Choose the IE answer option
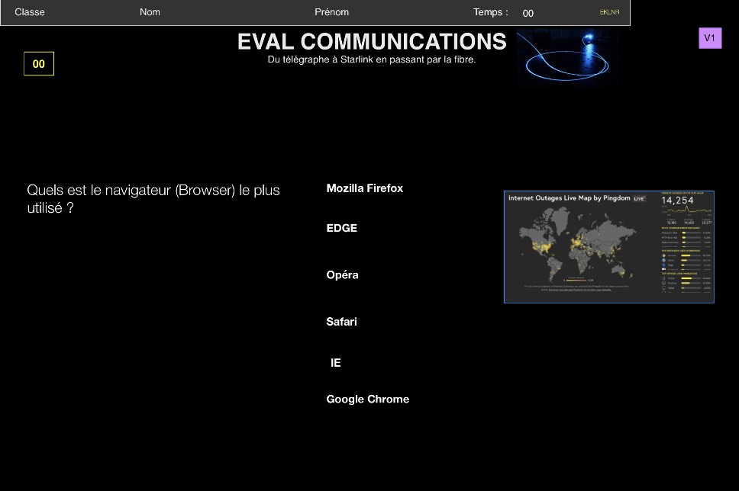 tap(336, 362)
